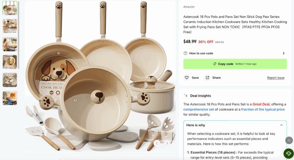Select the fourth product thumbnail
Screen dimensions: 294x160
(x=10, y=62)
